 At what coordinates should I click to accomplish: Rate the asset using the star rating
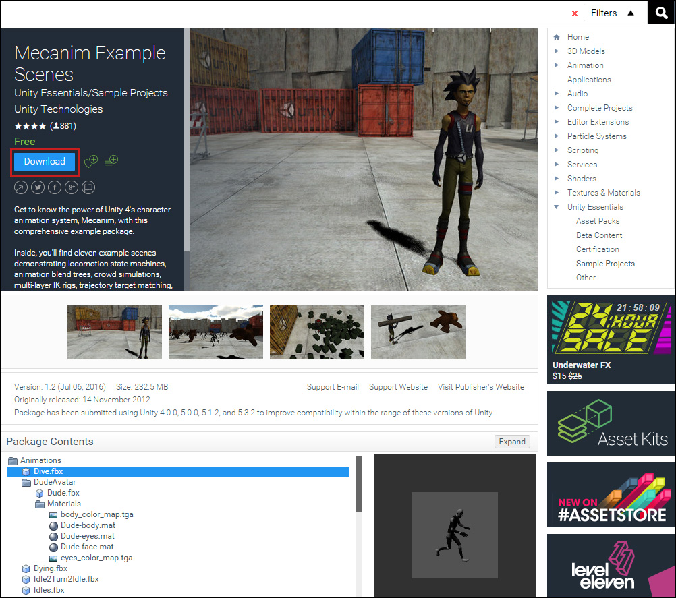(x=30, y=125)
